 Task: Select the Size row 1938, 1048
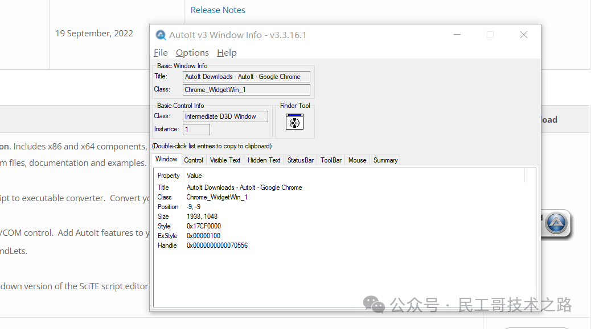click(x=344, y=216)
